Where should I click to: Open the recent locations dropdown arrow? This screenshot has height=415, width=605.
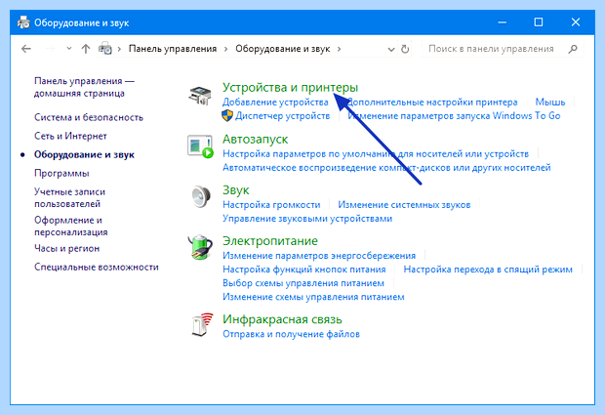(x=69, y=49)
